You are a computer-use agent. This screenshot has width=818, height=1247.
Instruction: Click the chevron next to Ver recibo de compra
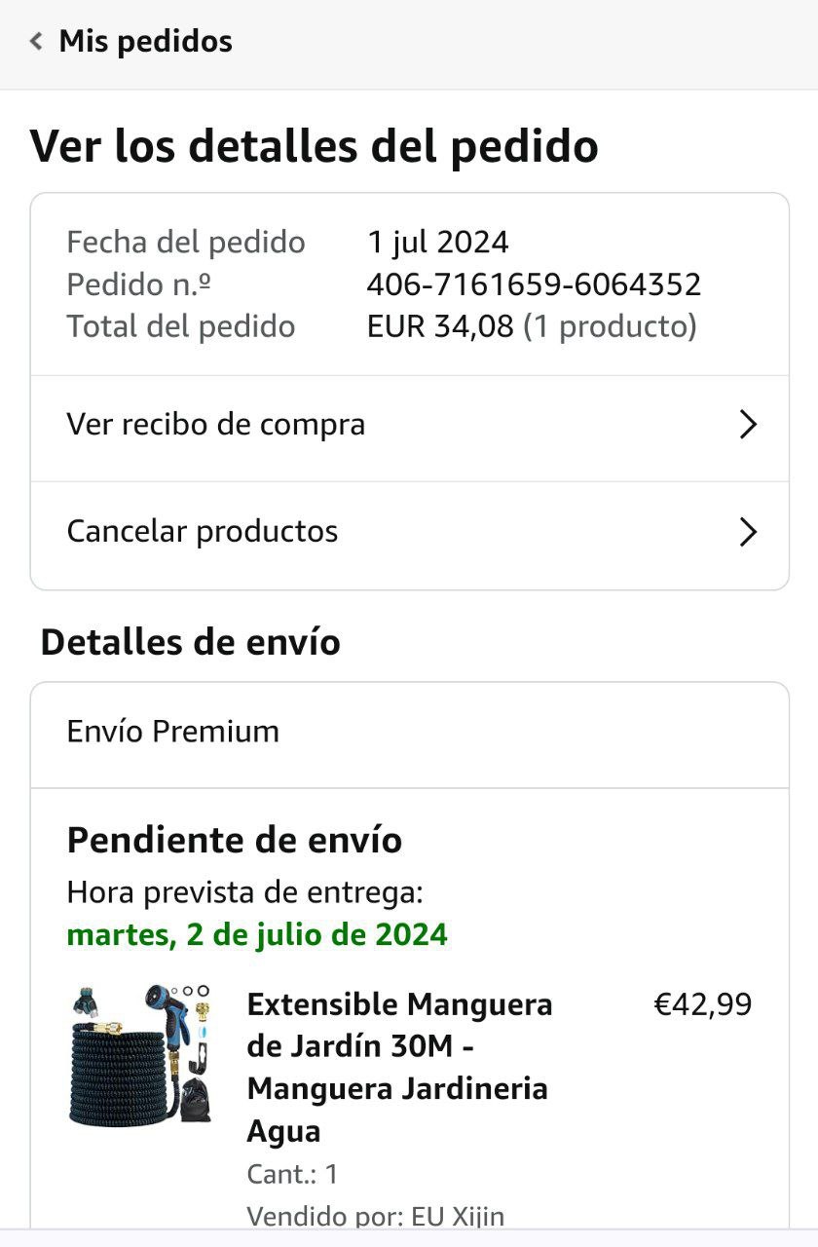coord(747,425)
